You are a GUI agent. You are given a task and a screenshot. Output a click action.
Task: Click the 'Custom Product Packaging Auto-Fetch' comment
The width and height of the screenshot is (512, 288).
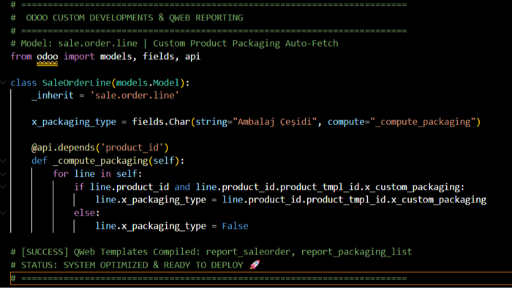[246, 43]
